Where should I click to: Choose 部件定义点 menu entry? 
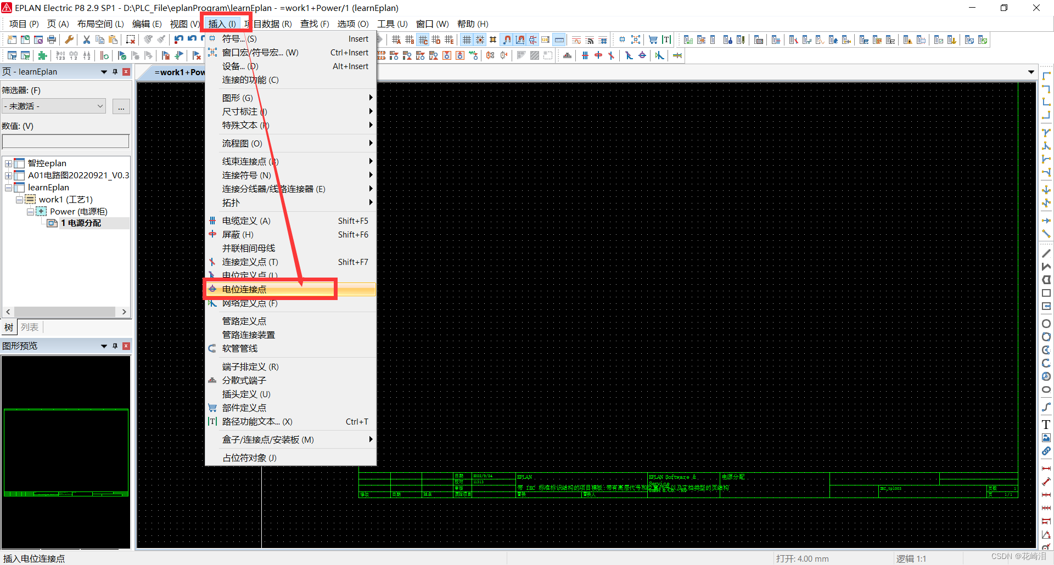point(290,408)
